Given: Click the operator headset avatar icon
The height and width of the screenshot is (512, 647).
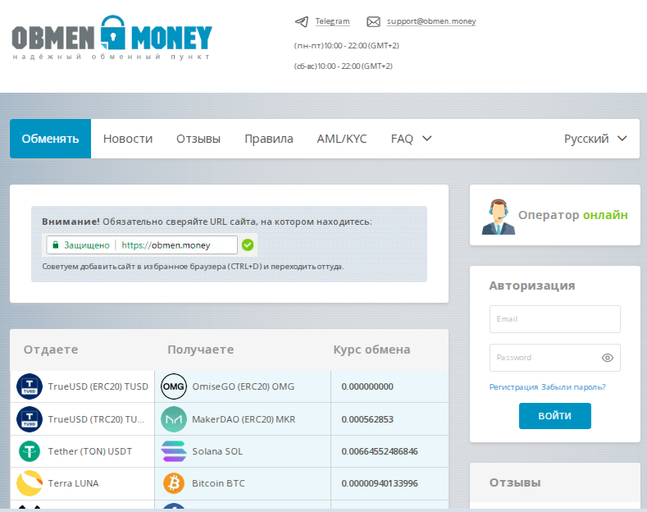Looking at the screenshot, I should 498,217.
